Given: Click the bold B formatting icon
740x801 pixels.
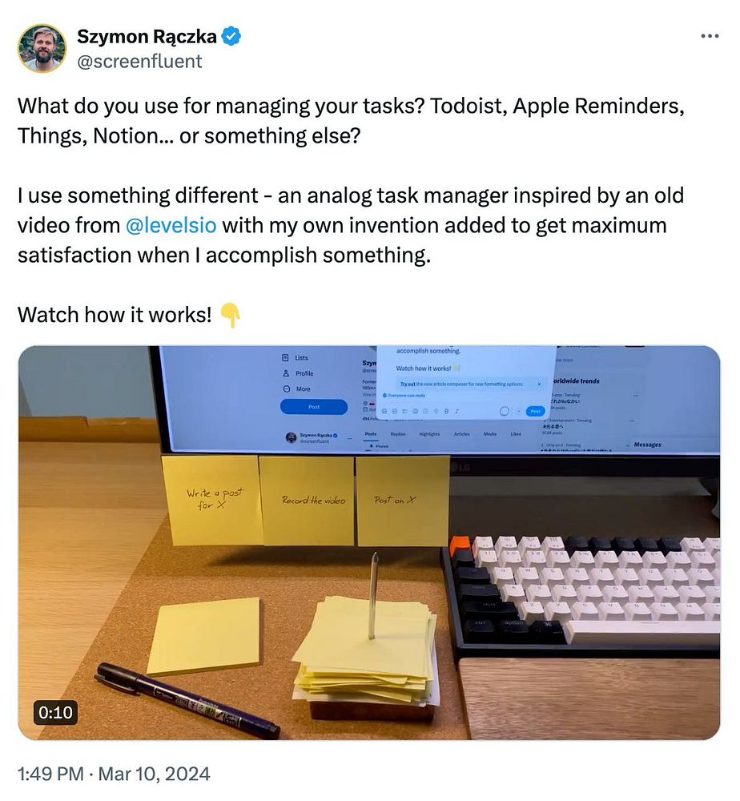Looking at the screenshot, I should (446, 411).
